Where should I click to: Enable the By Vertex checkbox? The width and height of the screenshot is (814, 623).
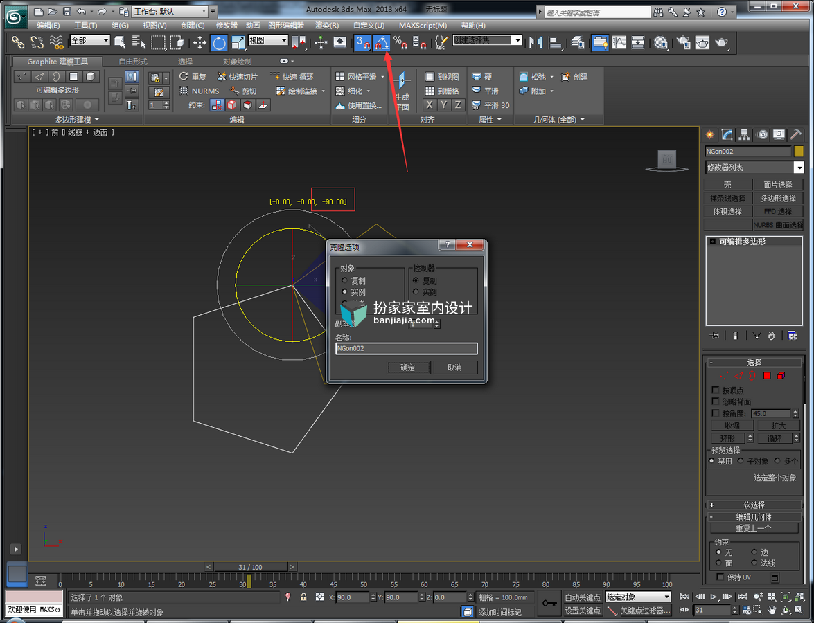coord(716,390)
